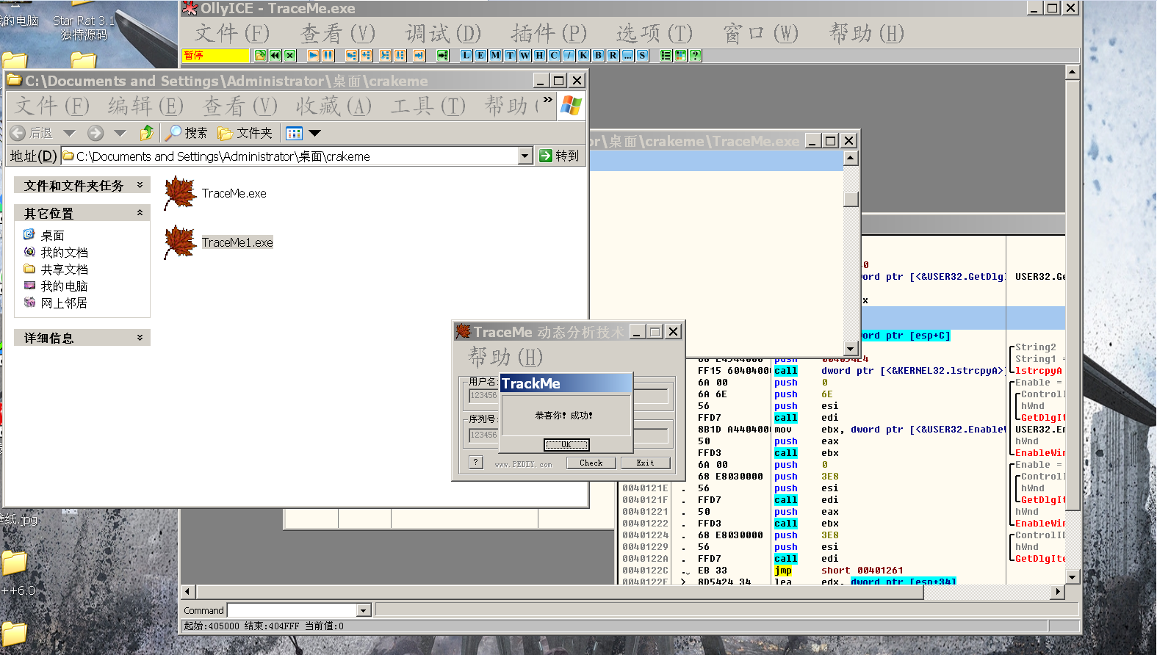Collapse the 其它位置 panel

pyautogui.click(x=140, y=213)
